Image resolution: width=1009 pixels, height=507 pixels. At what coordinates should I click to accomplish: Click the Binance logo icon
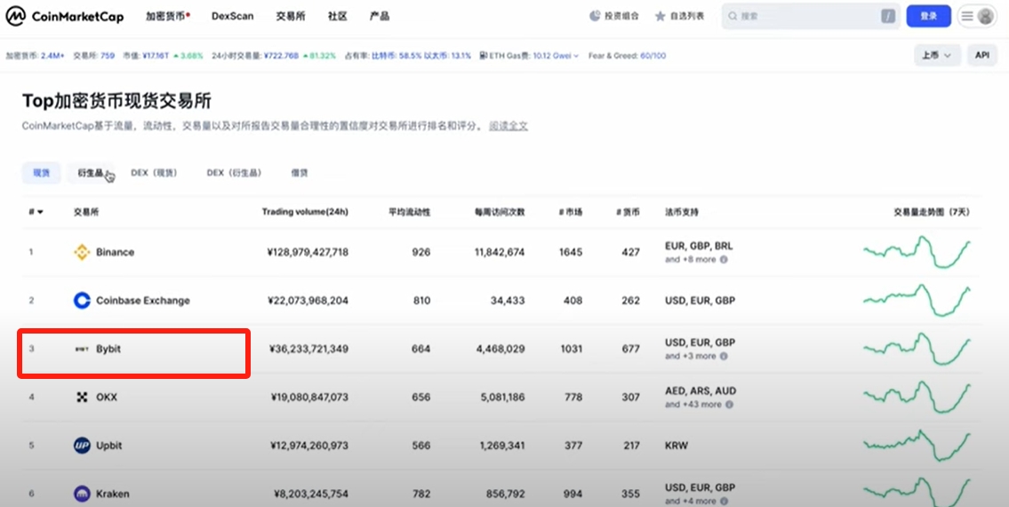coord(82,252)
